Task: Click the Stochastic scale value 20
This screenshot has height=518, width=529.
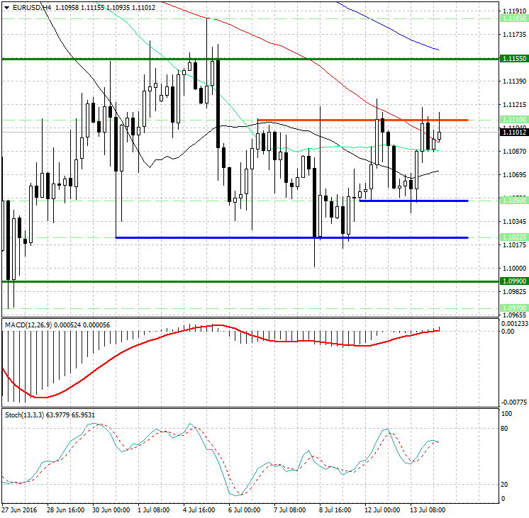Action: pos(504,485)
